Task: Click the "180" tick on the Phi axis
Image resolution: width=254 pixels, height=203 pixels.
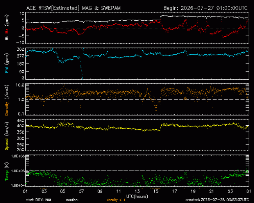Action: click(x=21, y=64)
